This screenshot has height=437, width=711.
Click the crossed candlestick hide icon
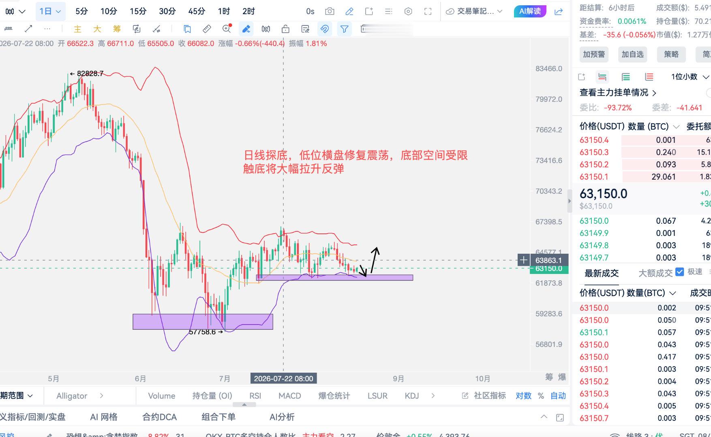[x=266, y=29]
